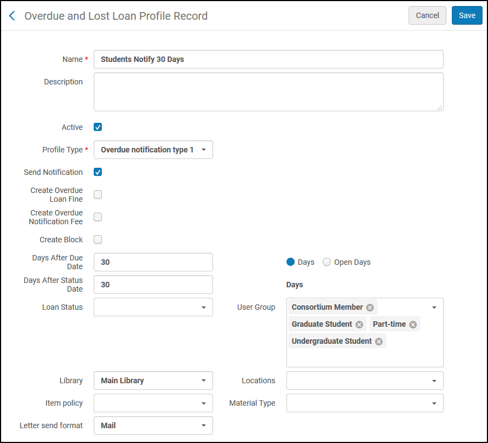Remove Graduate Student tag
488x443 pixels.
[x=359, y=325]
